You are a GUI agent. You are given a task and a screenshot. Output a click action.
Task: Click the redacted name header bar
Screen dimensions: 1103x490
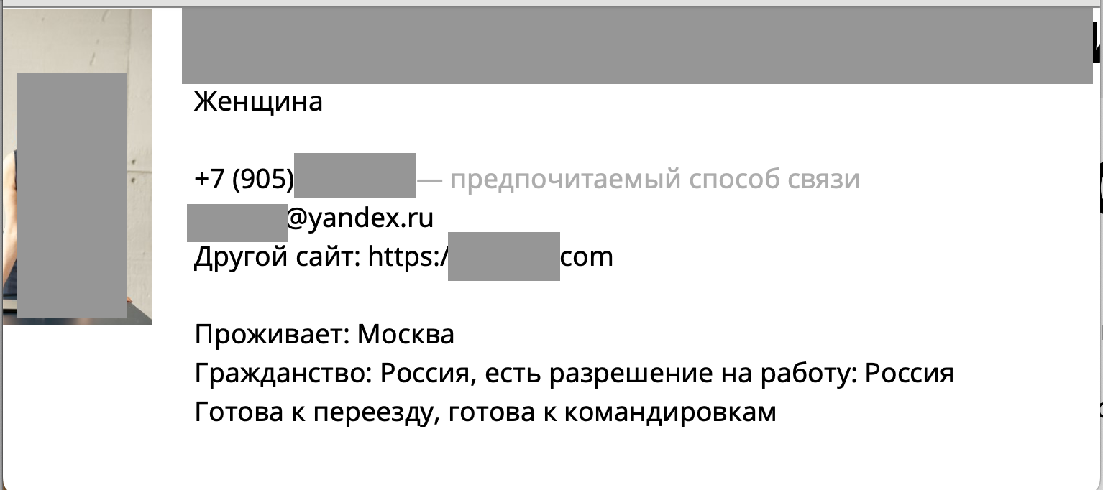[636, 47]
